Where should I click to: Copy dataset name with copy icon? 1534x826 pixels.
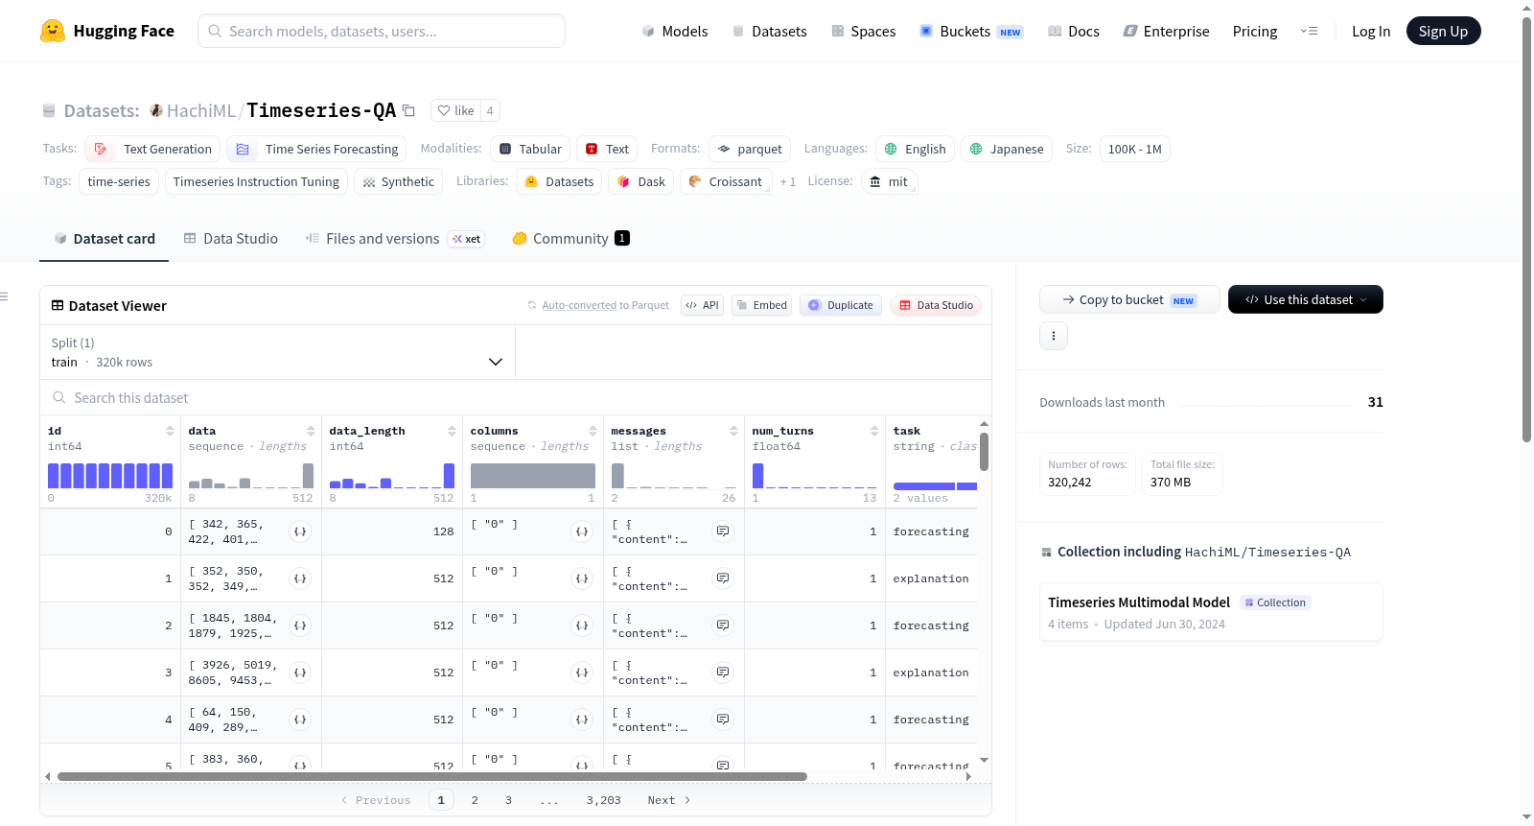coord(408,110)
